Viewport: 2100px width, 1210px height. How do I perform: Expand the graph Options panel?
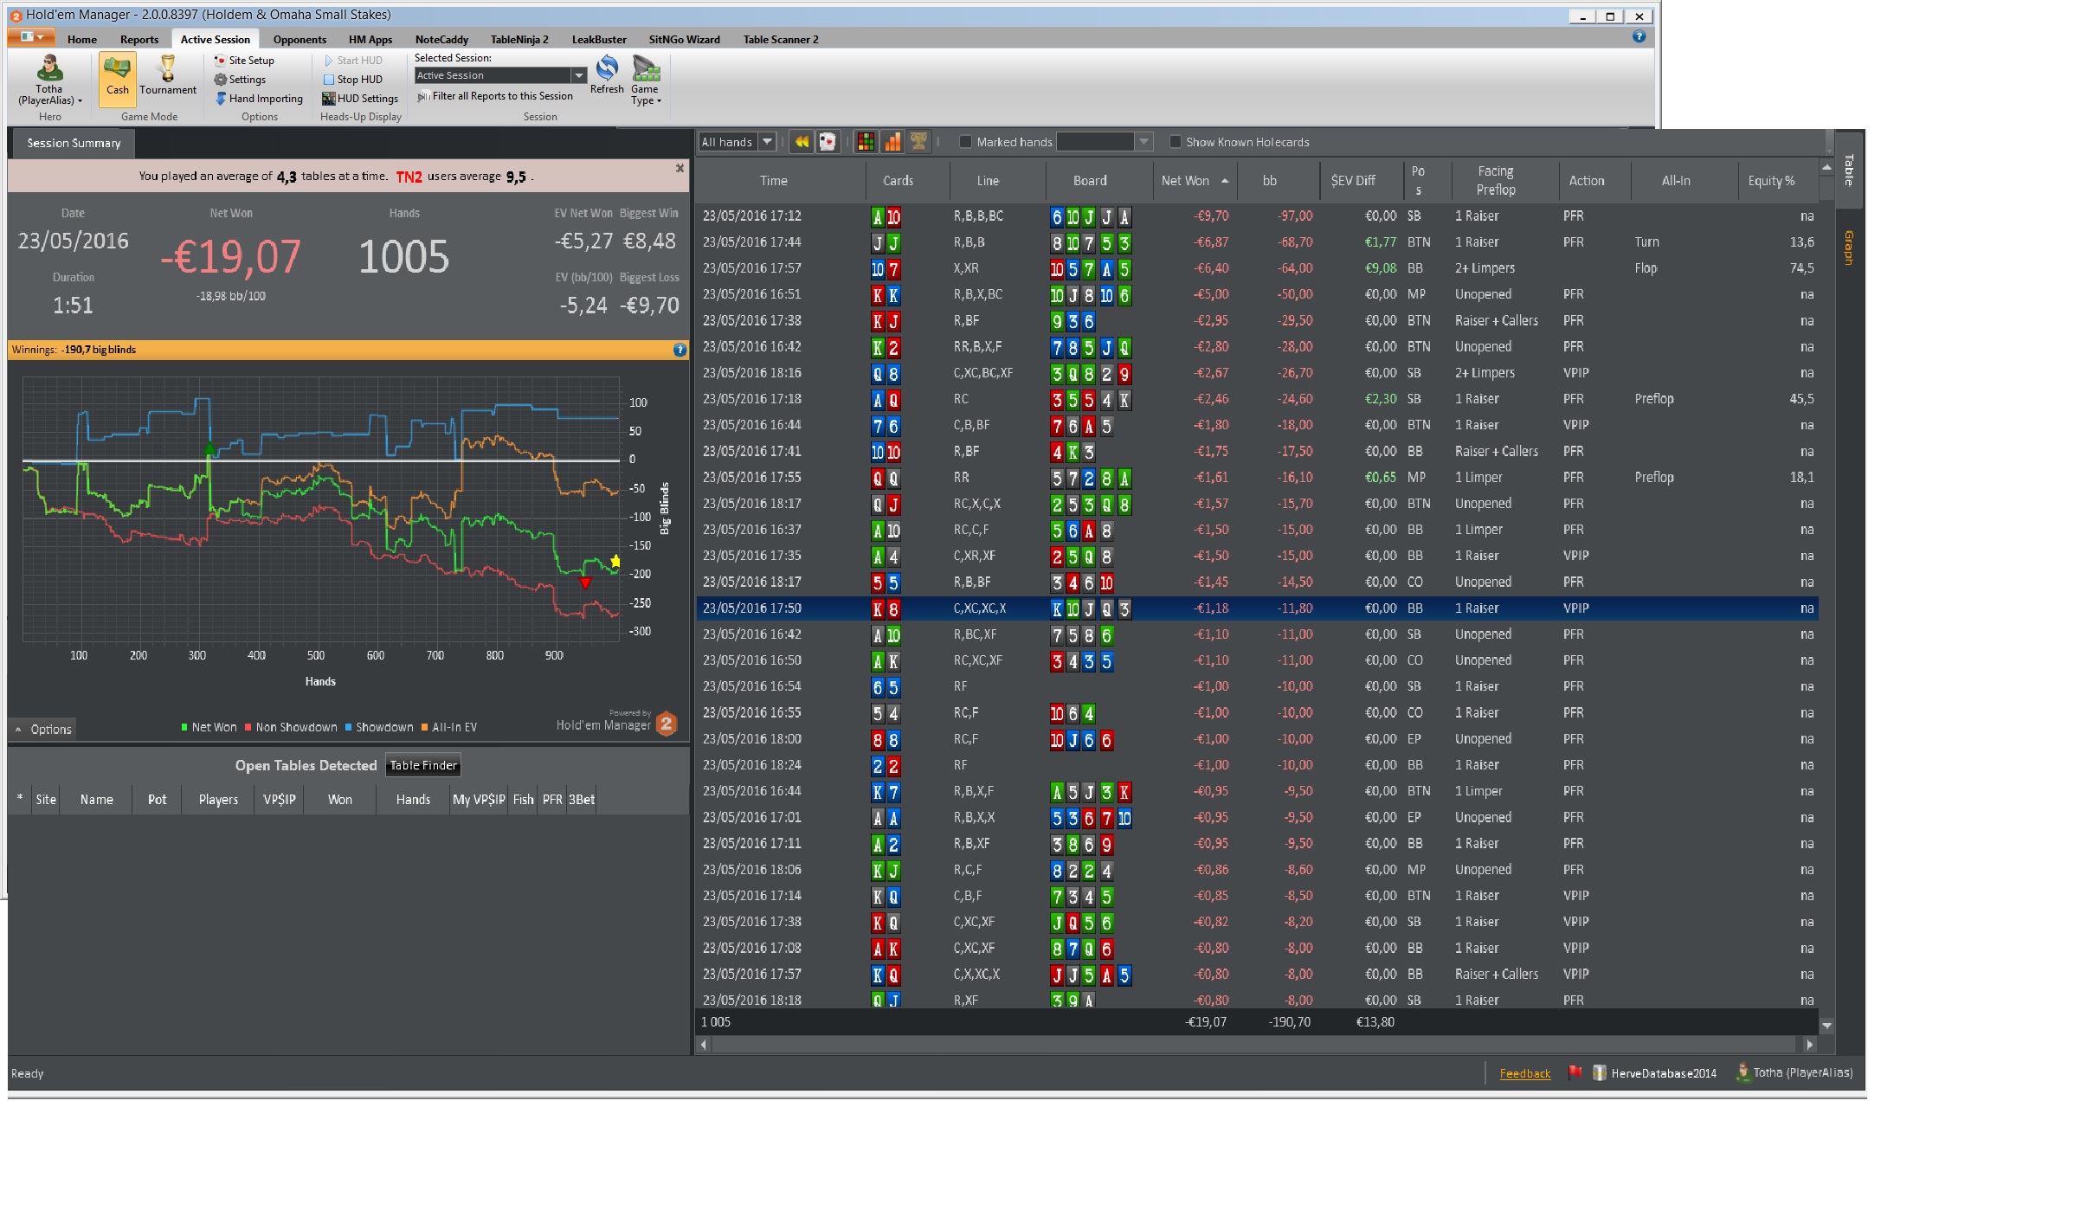(x=43, y=730)
